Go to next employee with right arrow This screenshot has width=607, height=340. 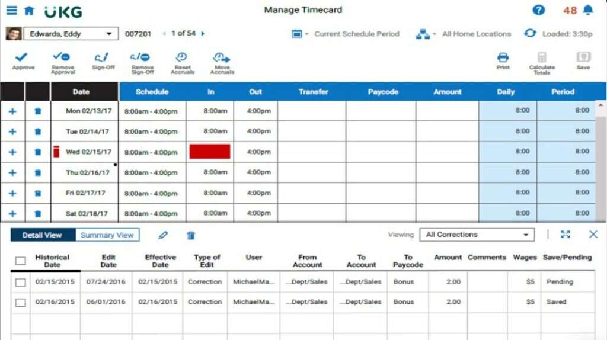203,34
